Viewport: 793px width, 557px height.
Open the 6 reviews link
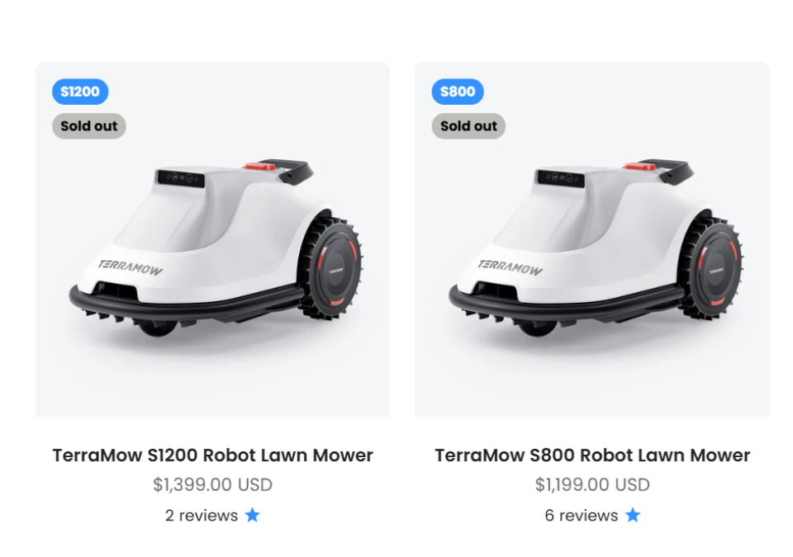tap(581, 516)
